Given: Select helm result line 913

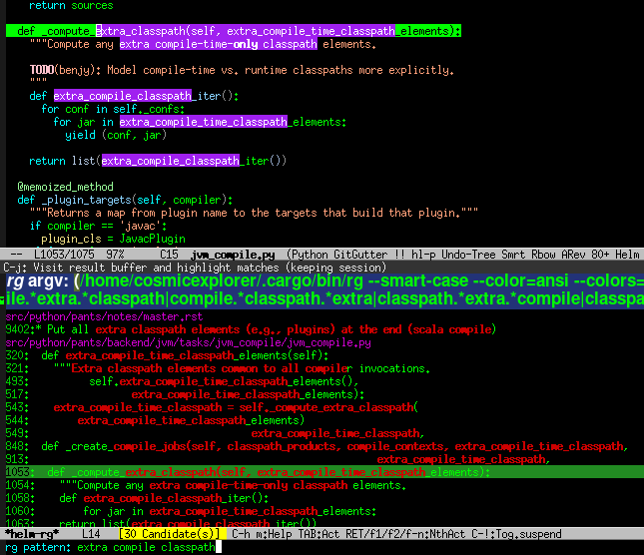Looking at the screenshot, I should (x=278, y=459).
